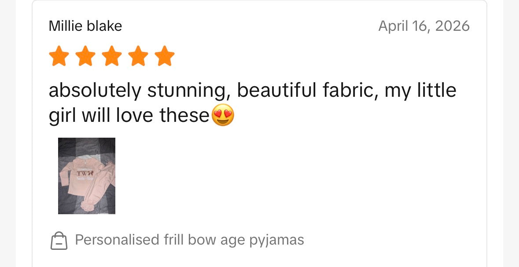Tap the third orange rating star
Screen dimensions: 519x267
coord(111,56)
